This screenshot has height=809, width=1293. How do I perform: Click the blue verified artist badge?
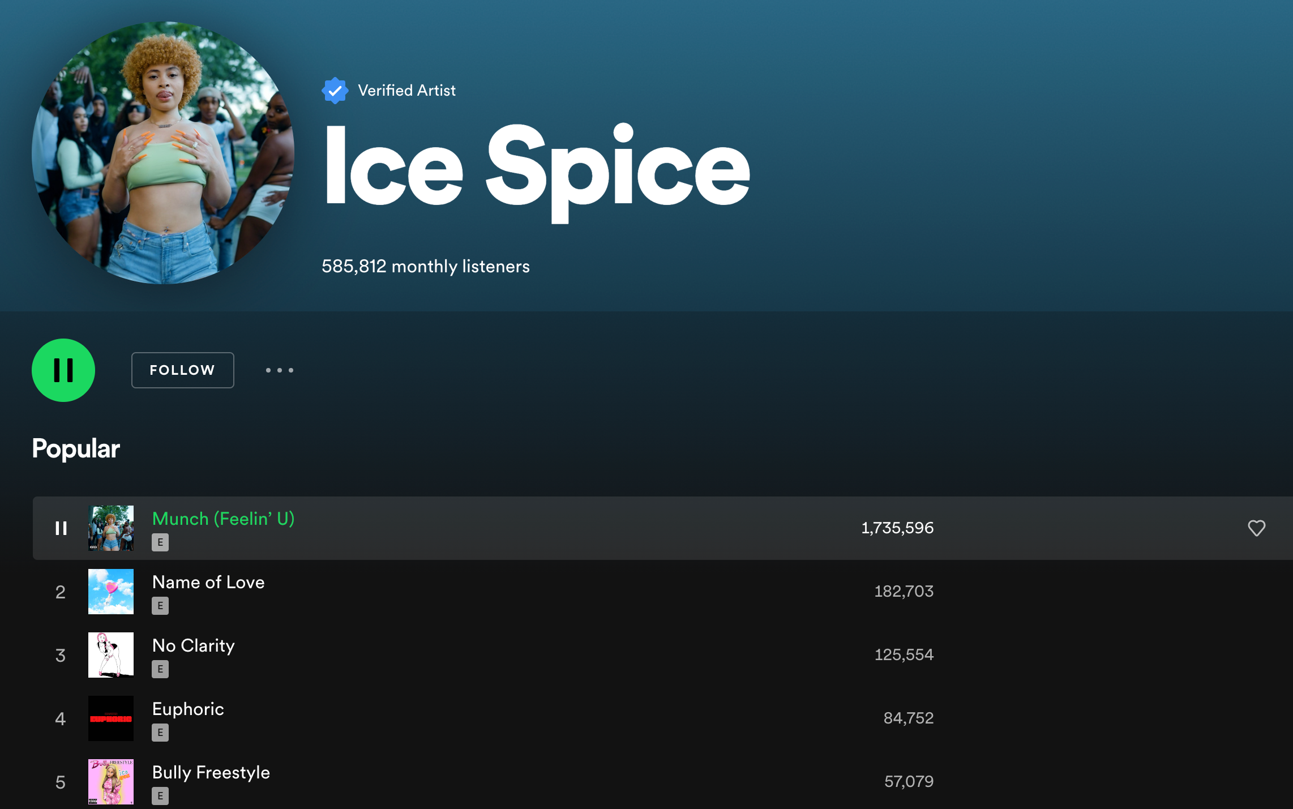335,91
